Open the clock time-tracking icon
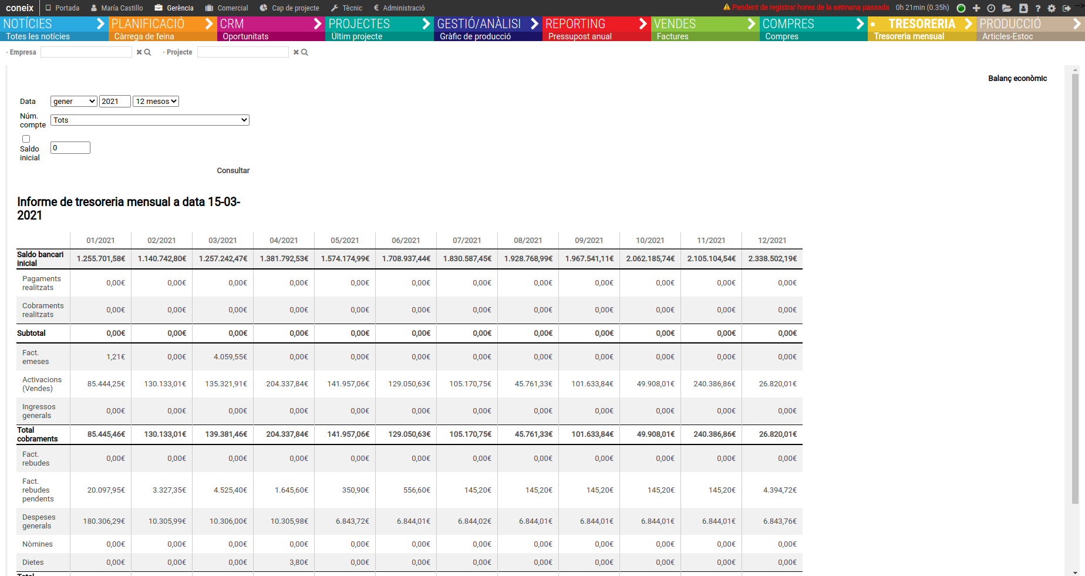 click(x=991, y=8)
